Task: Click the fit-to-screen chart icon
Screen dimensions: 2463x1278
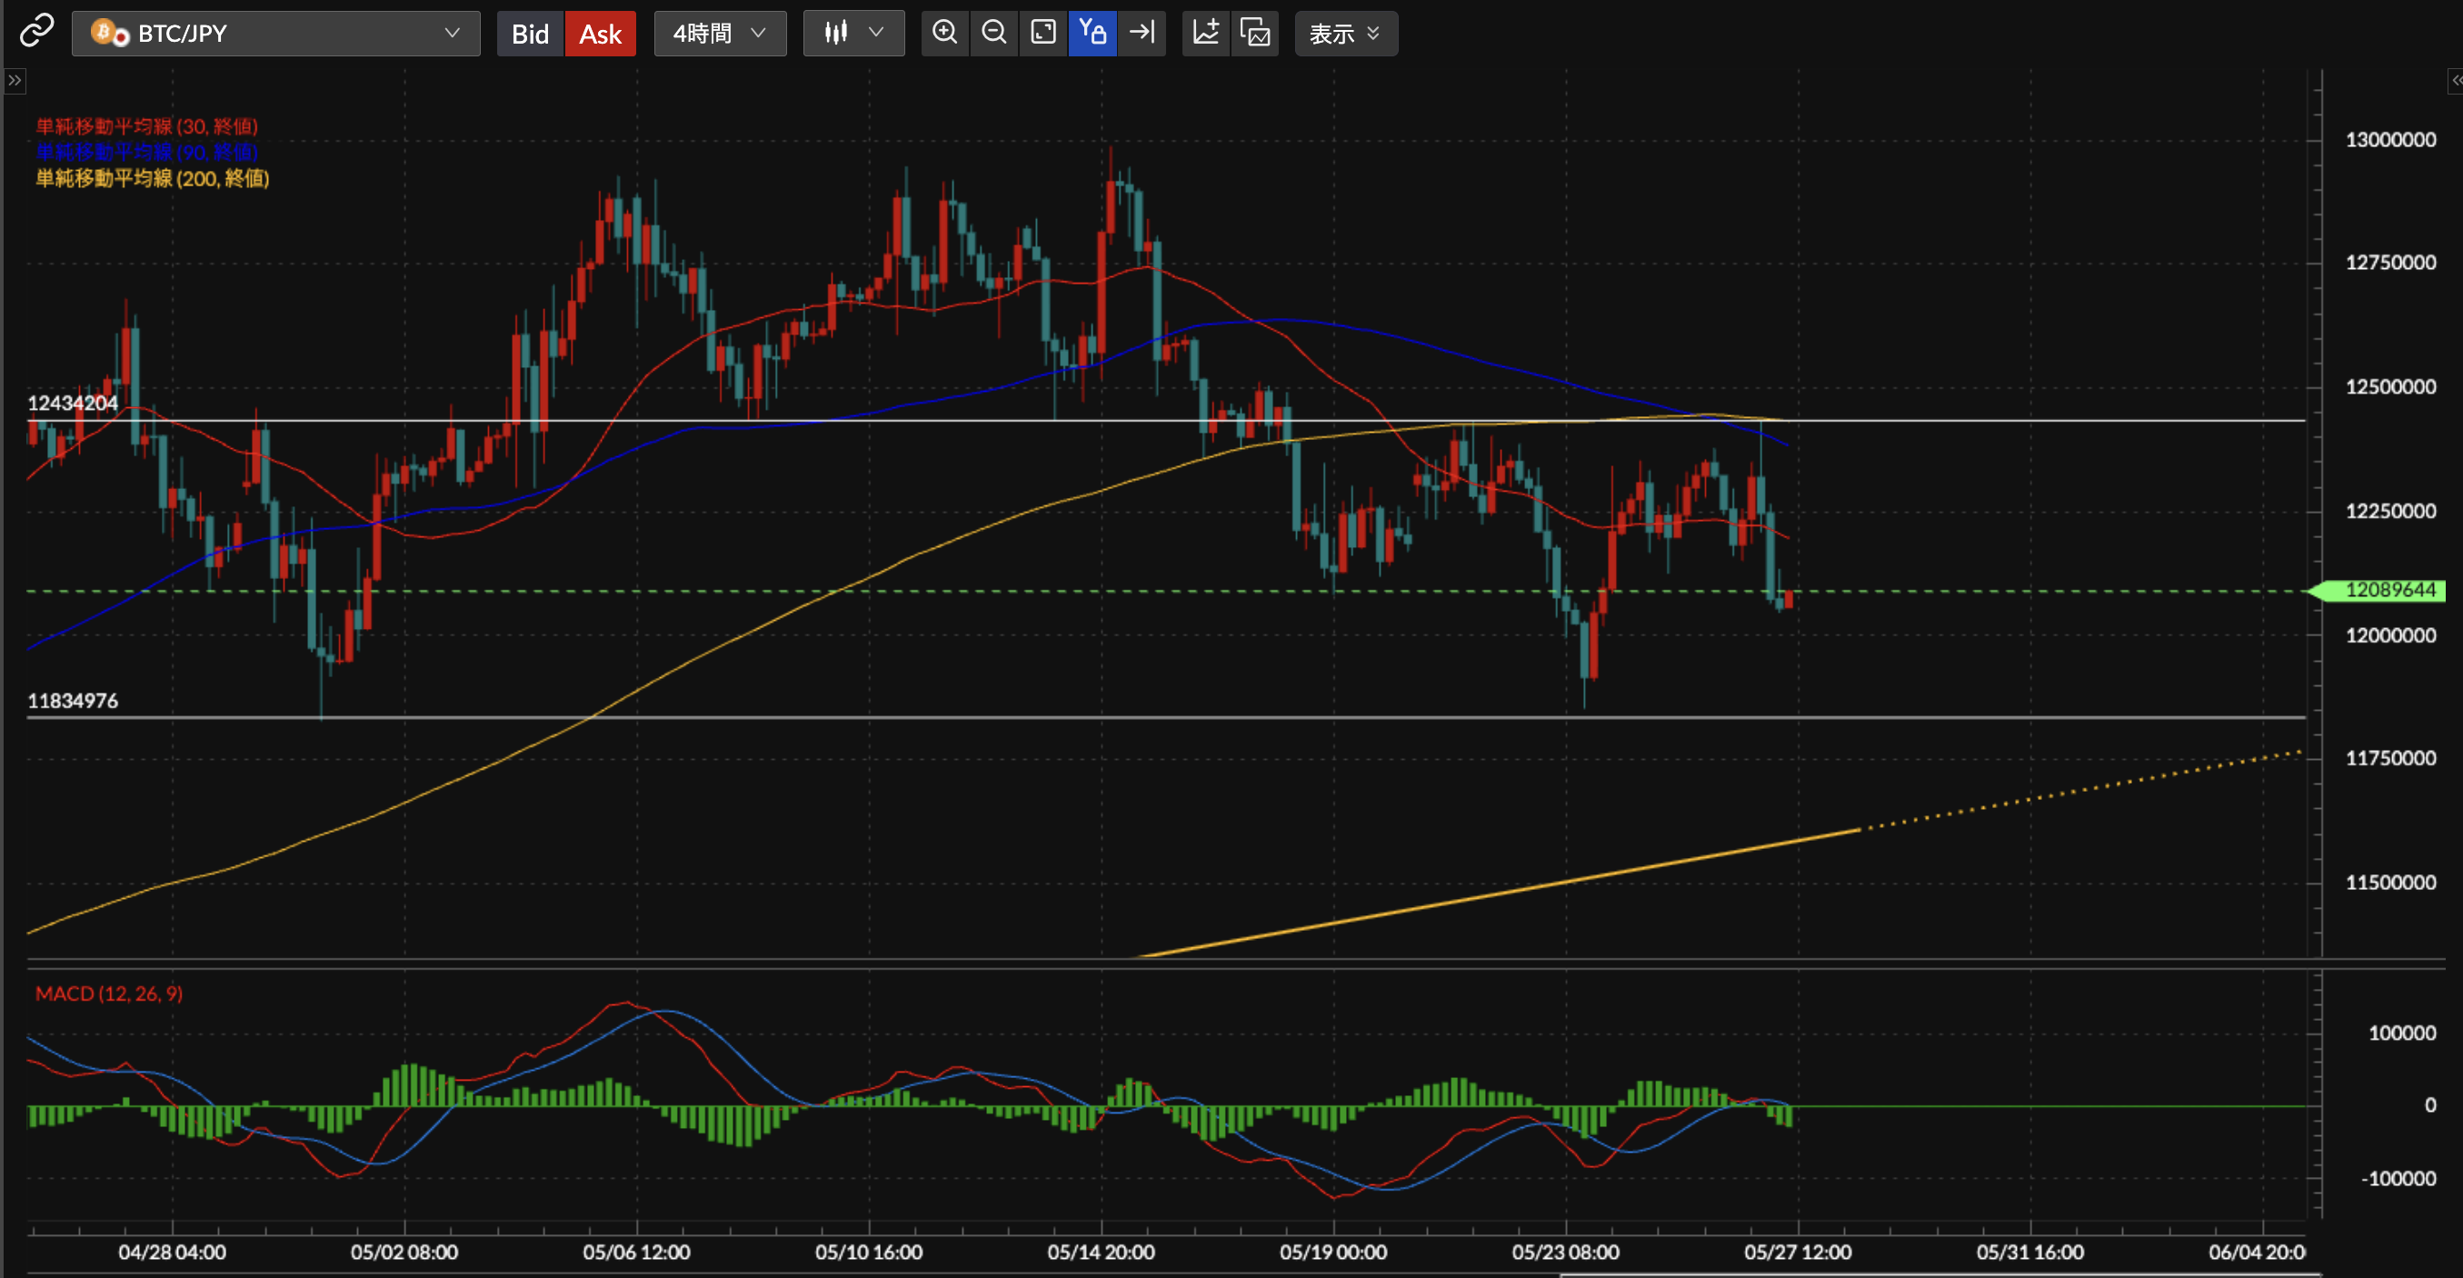Action: point(1043,34)
